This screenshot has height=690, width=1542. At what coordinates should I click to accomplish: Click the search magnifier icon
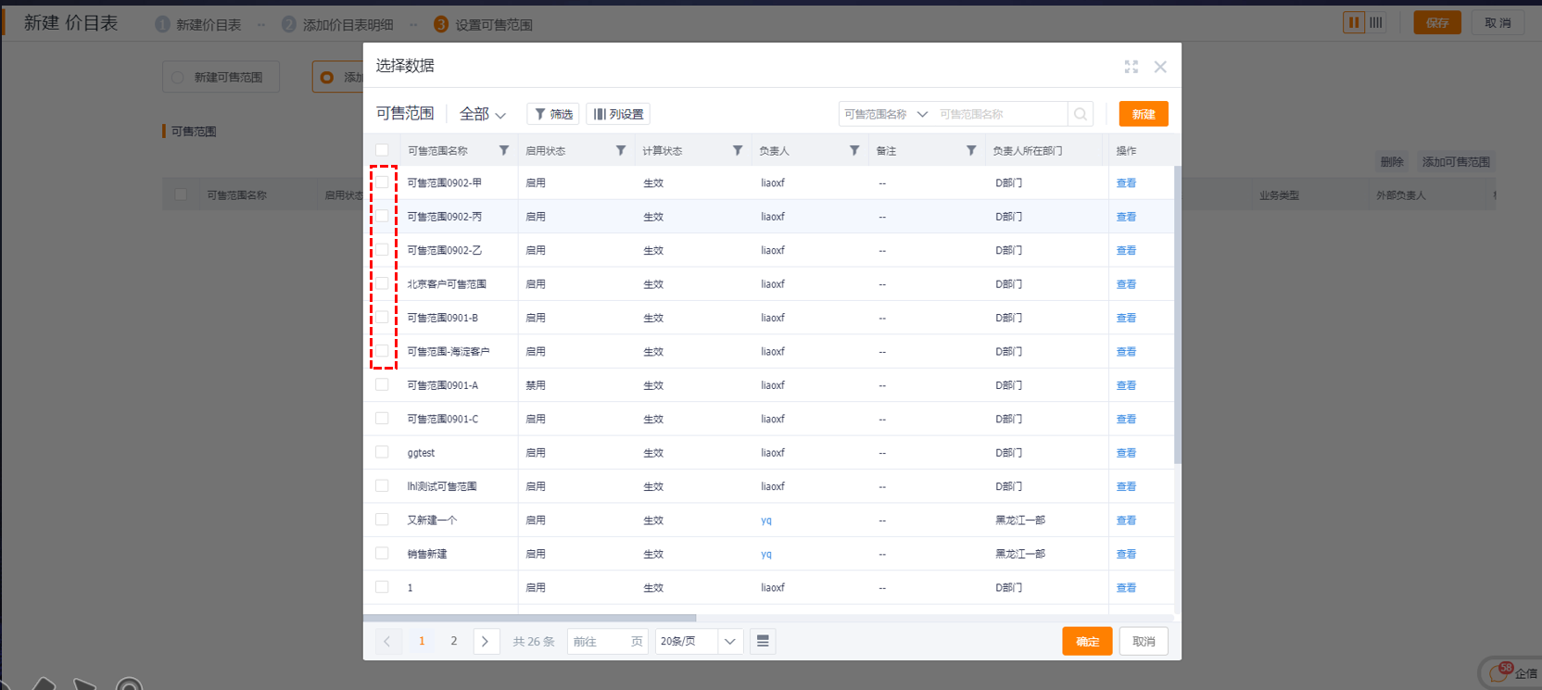[x=1080, y=114]
